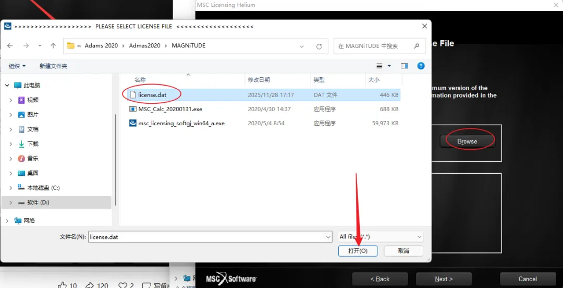563x288 pixels.
Task: Click the file list size cell 446 KB
Action: 389,95
